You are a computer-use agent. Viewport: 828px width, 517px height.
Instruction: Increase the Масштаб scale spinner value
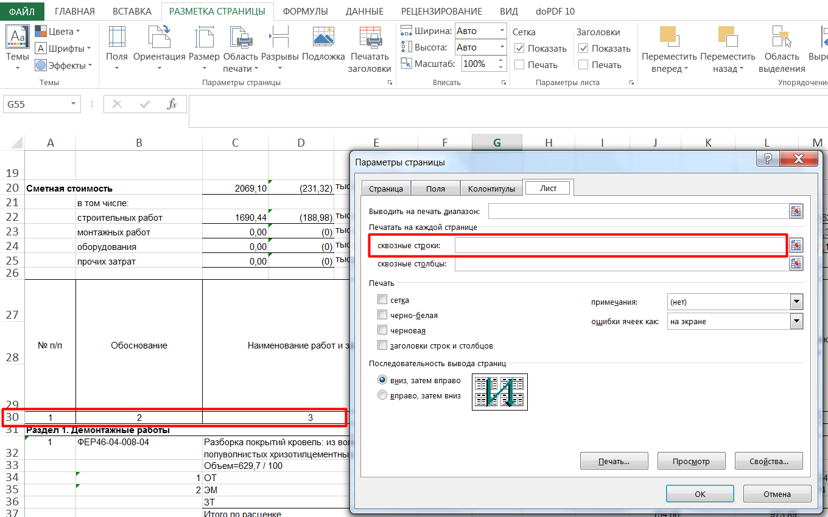[x=502, y=60]
